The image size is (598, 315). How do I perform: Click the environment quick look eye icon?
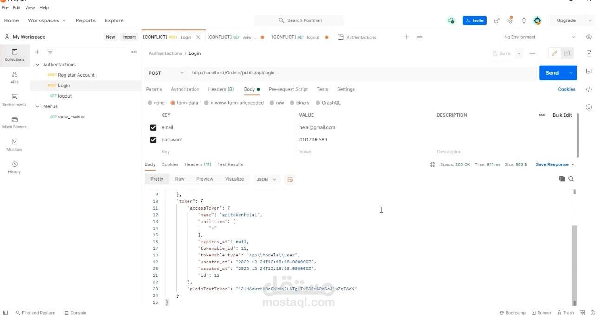589,37
